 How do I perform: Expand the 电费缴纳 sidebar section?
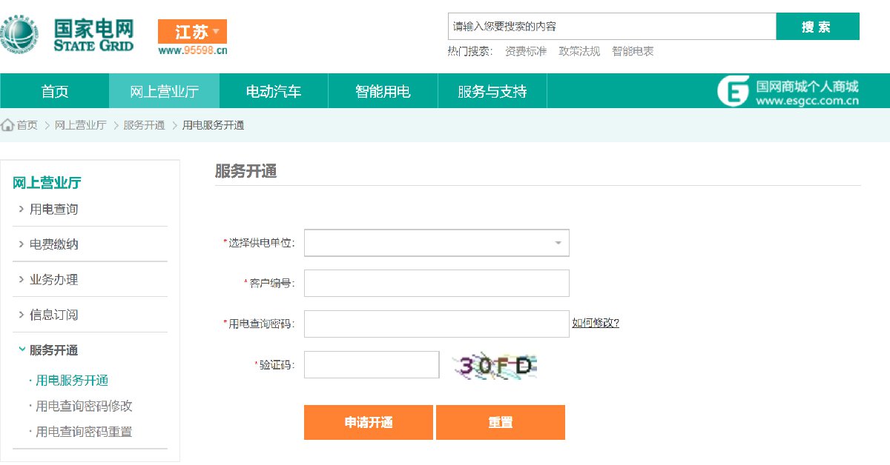click(x=53, y=244)
